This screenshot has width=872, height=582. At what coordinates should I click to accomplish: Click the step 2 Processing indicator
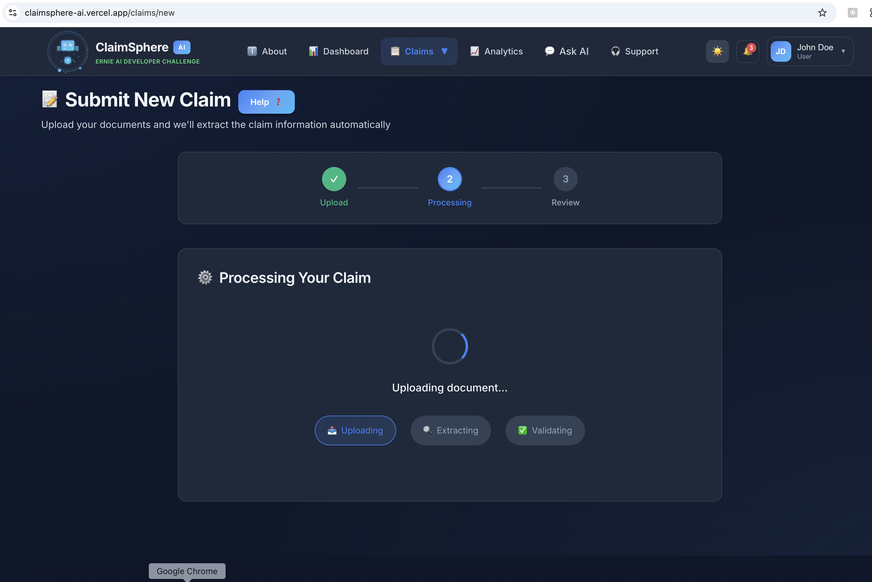pos(450,179)
